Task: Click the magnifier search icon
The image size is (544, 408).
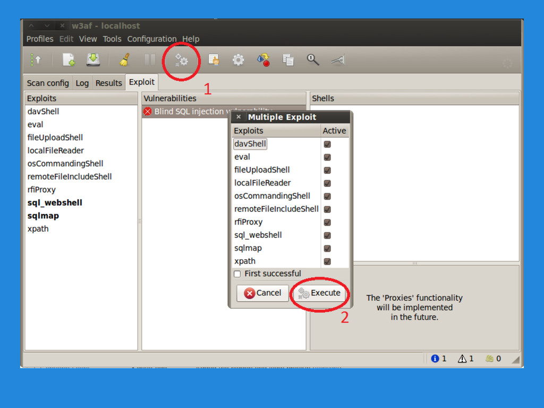Action: point(312,59)
